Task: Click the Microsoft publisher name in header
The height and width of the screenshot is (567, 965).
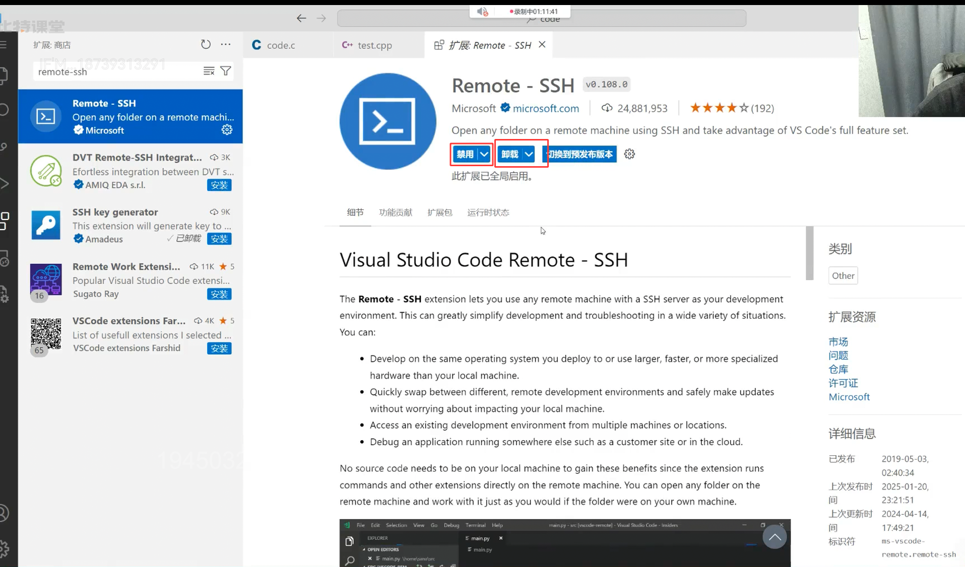Action: coord(474,108)
